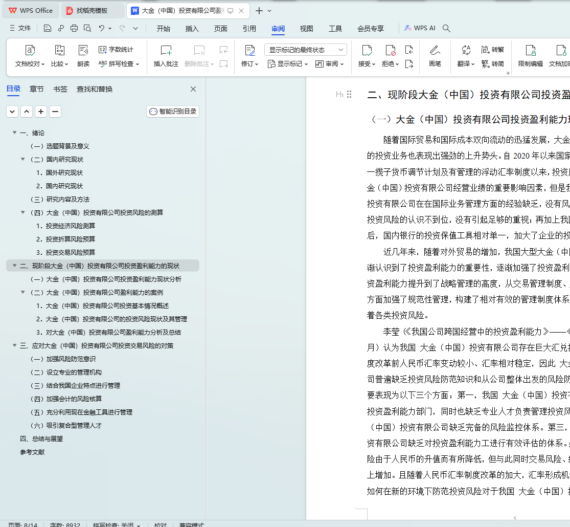The width and height of the screenshot is (570, 527).
Task: Convert text with 简转繁
Action: (493, 50)
